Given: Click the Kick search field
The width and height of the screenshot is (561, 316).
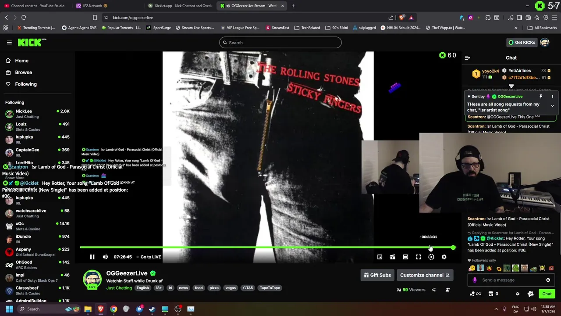Looking at the screenshot, I should coord(280,43).
